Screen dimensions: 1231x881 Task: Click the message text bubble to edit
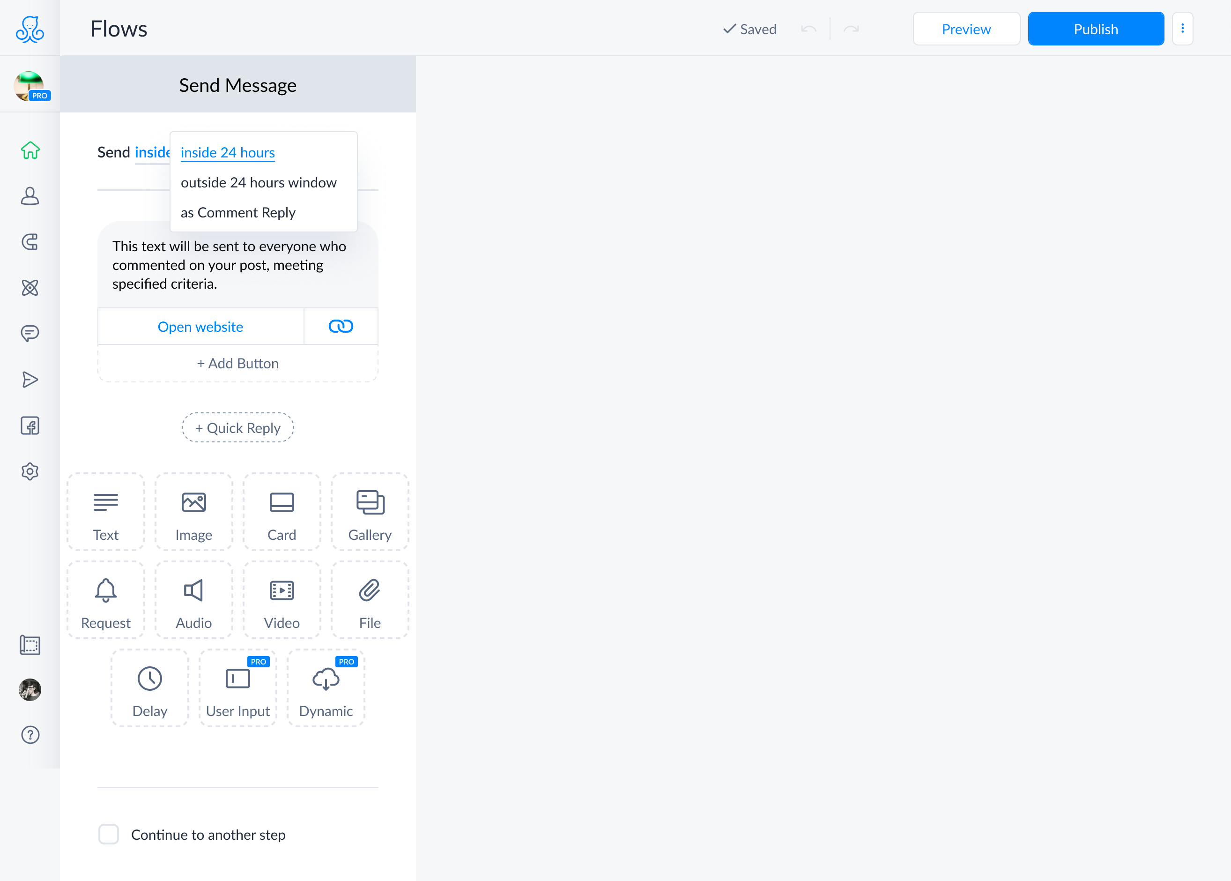pos(237,265)
